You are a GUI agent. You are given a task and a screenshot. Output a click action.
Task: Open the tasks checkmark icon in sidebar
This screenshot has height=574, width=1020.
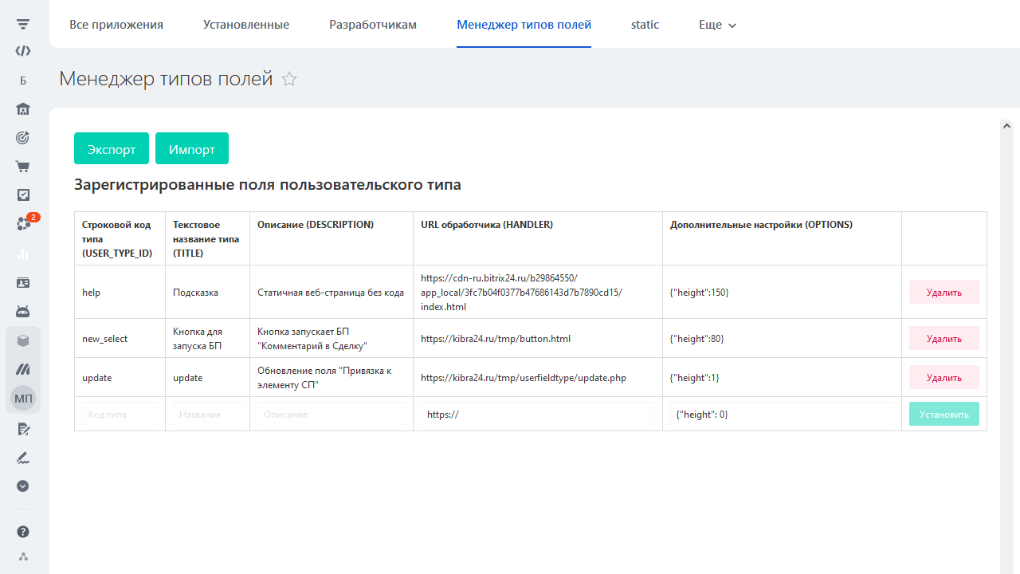click(23, 195)
